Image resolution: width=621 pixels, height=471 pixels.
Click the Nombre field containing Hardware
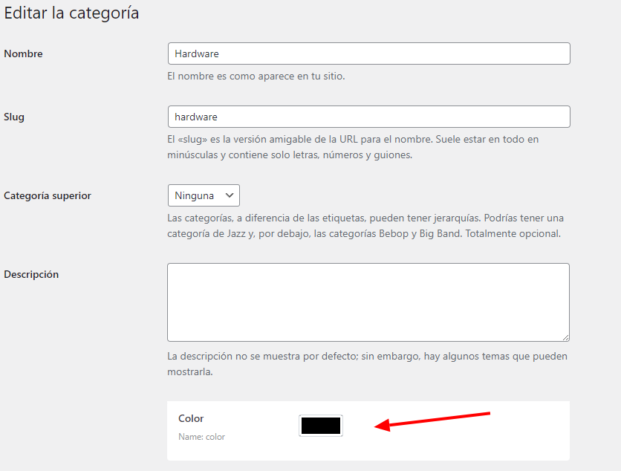[x=368, y=53]
